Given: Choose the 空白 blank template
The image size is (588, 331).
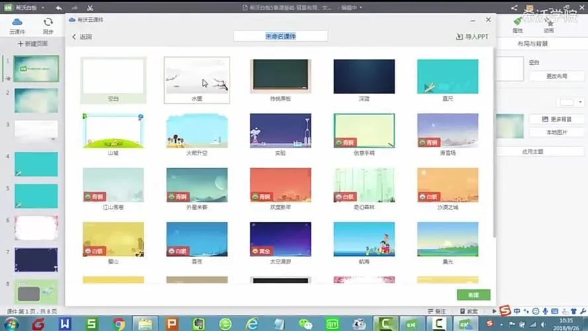Looking at the screenshot, I should [112, 77].
